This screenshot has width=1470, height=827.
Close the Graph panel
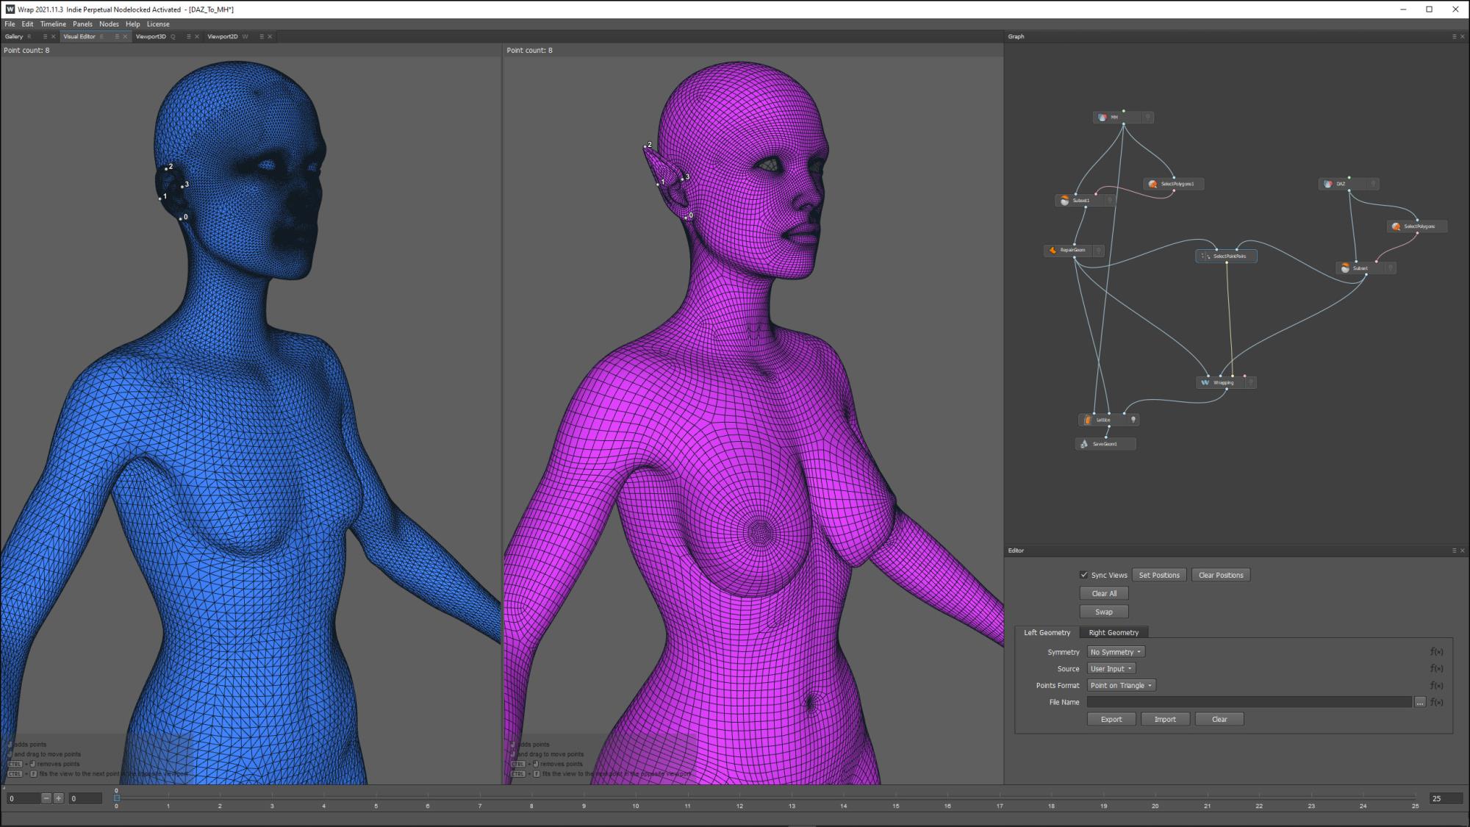click(1462, 36)
